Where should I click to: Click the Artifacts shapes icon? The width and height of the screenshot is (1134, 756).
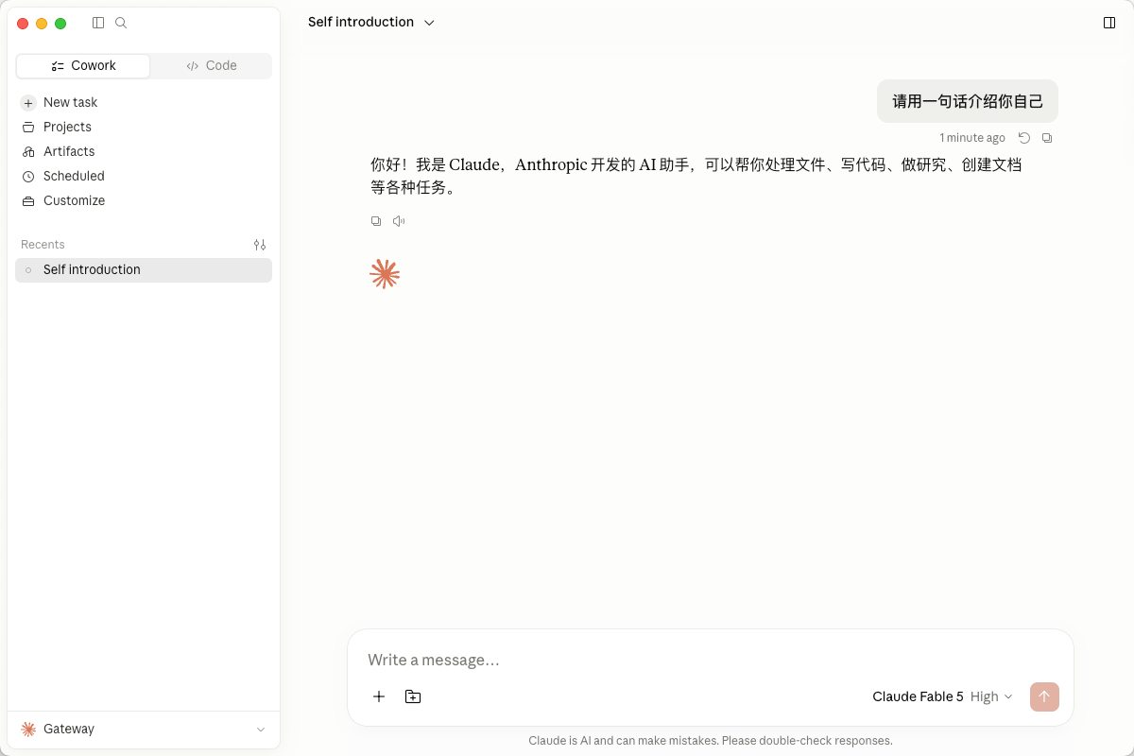click(28, 151)
